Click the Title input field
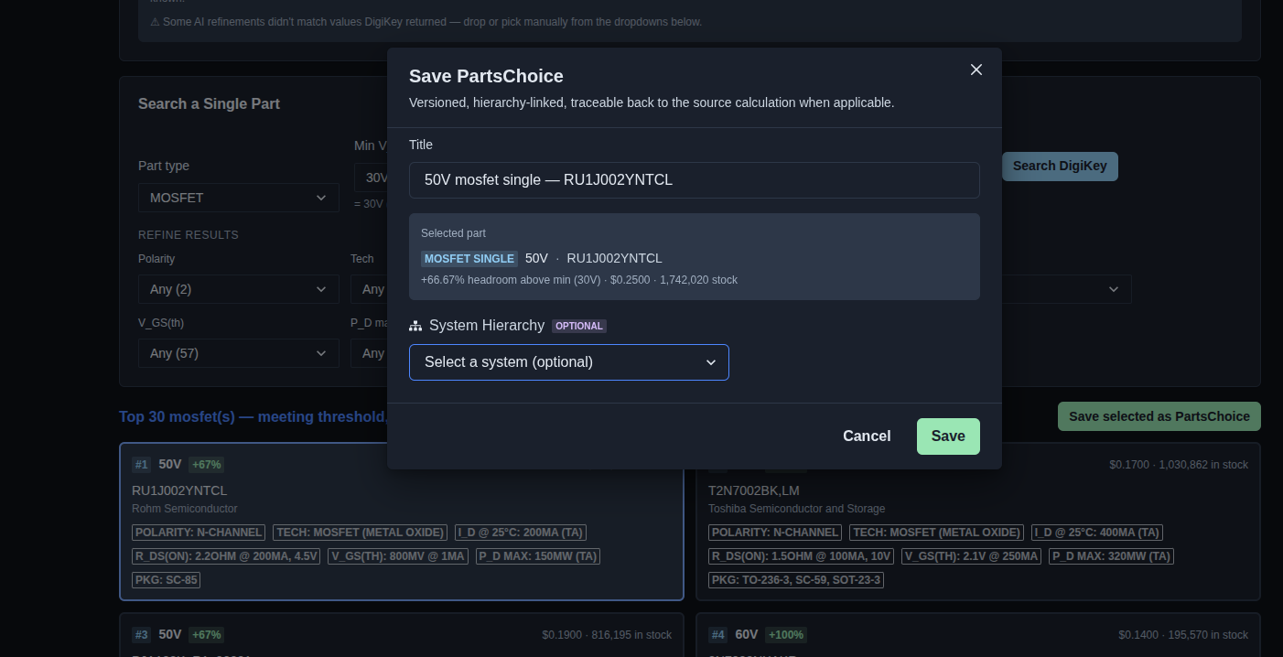This screenshot has width=1283, height=657. point(694,180)
